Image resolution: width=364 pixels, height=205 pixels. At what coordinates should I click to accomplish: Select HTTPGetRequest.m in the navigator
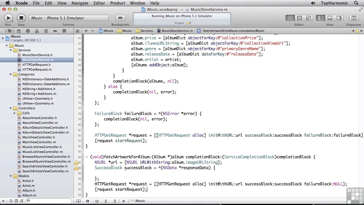tap(37, 69)
